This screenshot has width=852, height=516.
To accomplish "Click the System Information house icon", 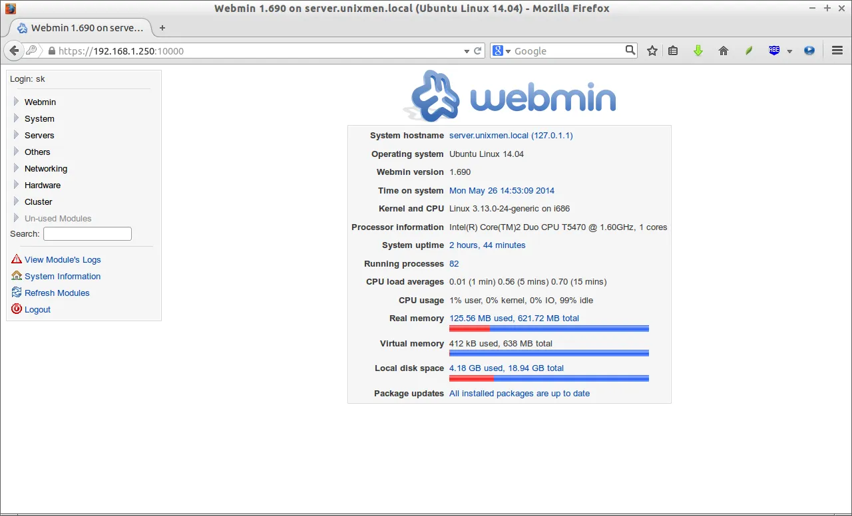I will coord(16,276).
